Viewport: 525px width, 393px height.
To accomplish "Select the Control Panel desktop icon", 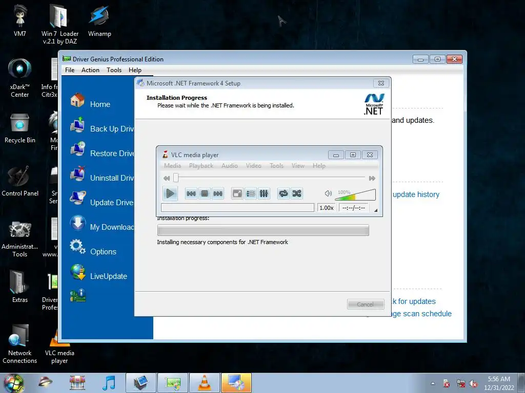I will [x=20, y=181].
